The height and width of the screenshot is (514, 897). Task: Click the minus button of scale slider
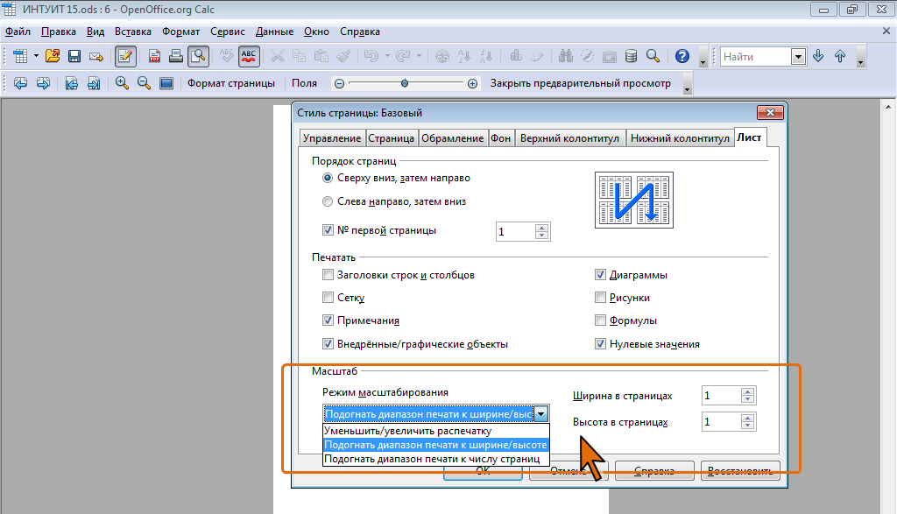tap(339, 83)
